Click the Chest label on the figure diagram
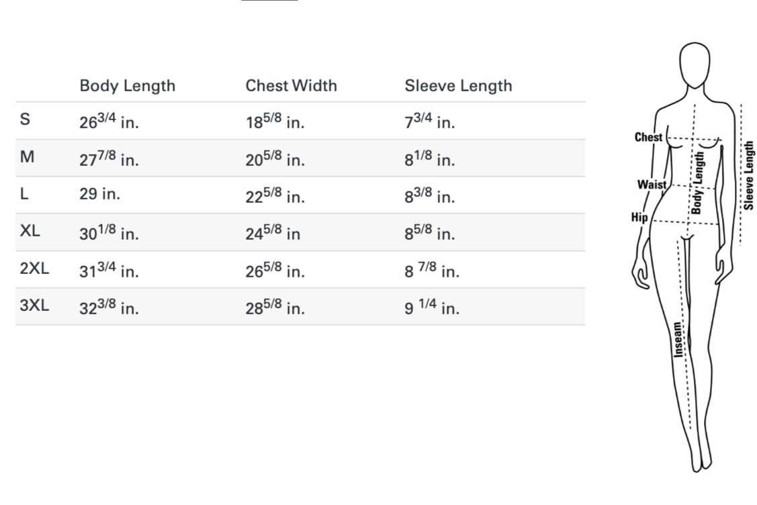The height and width of the screenshot is (505, 757). (648, 137)
